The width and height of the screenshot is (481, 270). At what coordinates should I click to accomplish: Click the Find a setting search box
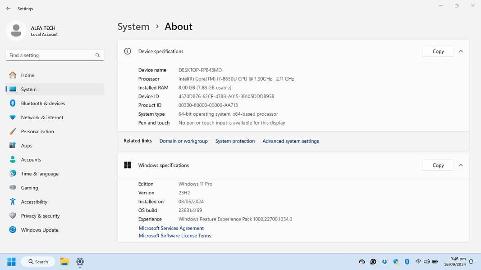click(50, 55)
